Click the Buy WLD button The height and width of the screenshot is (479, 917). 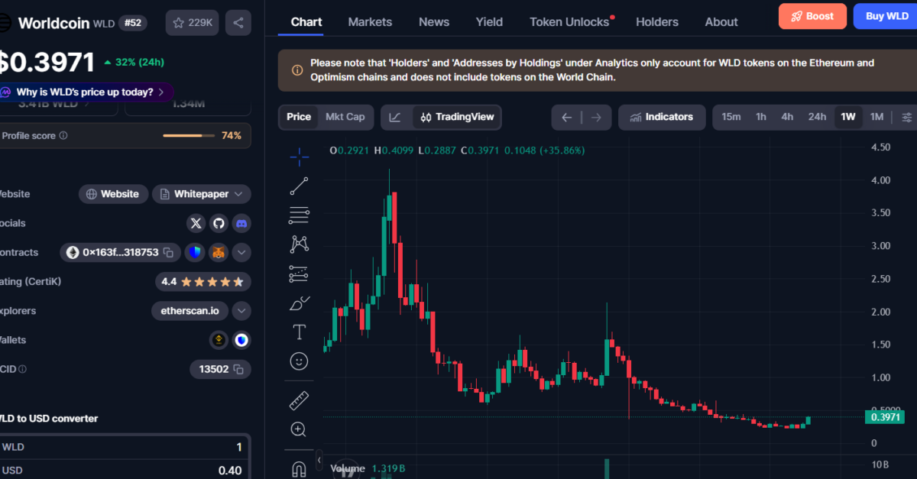pyautogui.click(x=886, y=16)
